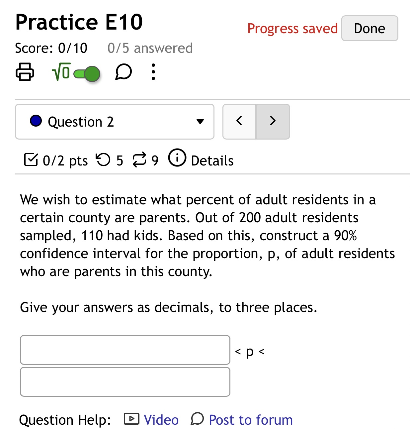Open Details via the info circle icon
This screenshot has width=410, height=430.
(x=178, y=158)
